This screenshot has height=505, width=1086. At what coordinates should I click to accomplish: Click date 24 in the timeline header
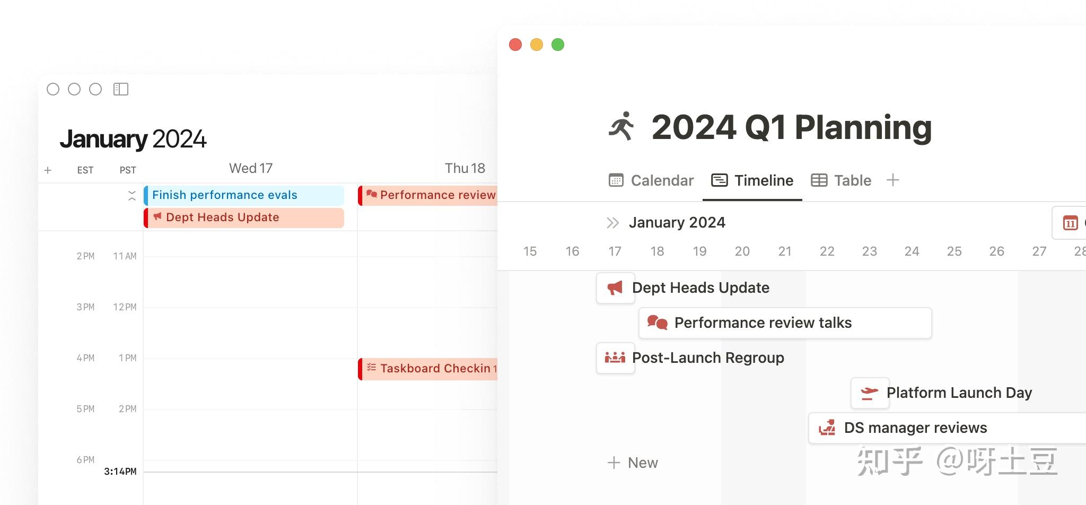pos(912,251)
